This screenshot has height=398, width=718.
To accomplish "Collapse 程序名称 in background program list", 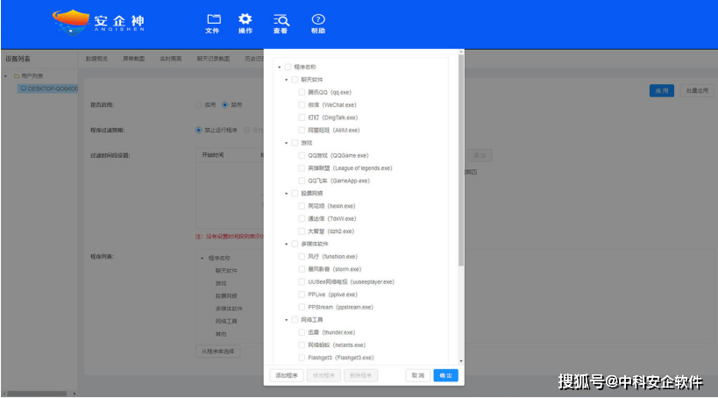I will [202, 259].
